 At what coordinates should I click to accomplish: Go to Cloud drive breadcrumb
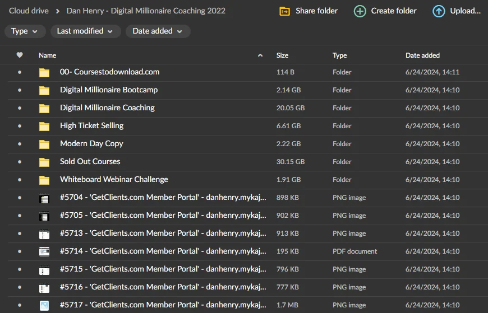tap(29, 11)
